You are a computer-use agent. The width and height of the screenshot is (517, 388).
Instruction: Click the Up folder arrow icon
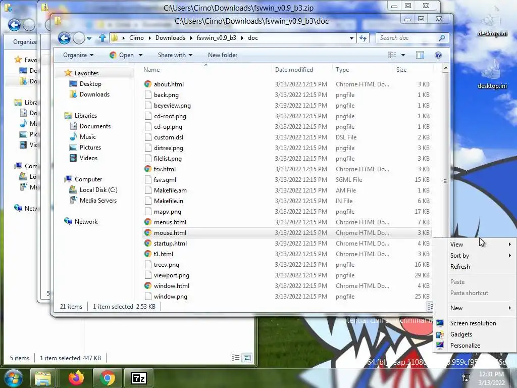(102, 38)
